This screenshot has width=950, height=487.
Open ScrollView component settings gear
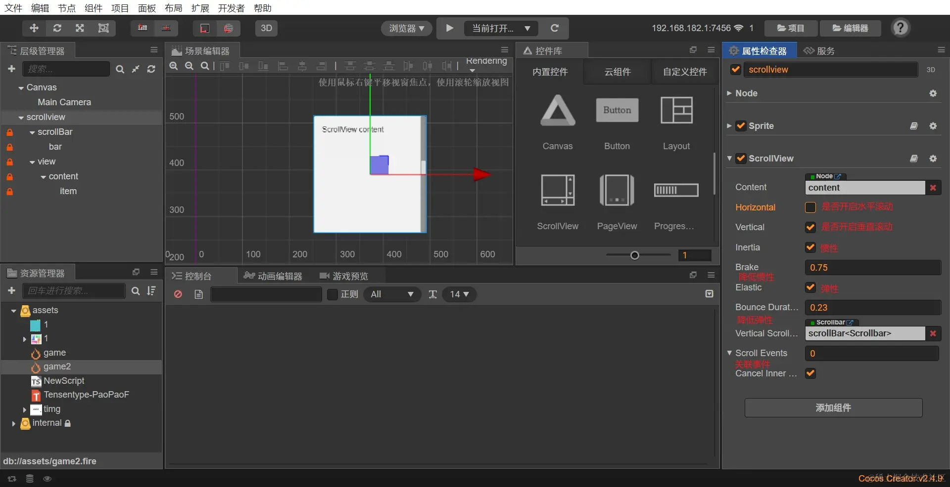933,159
